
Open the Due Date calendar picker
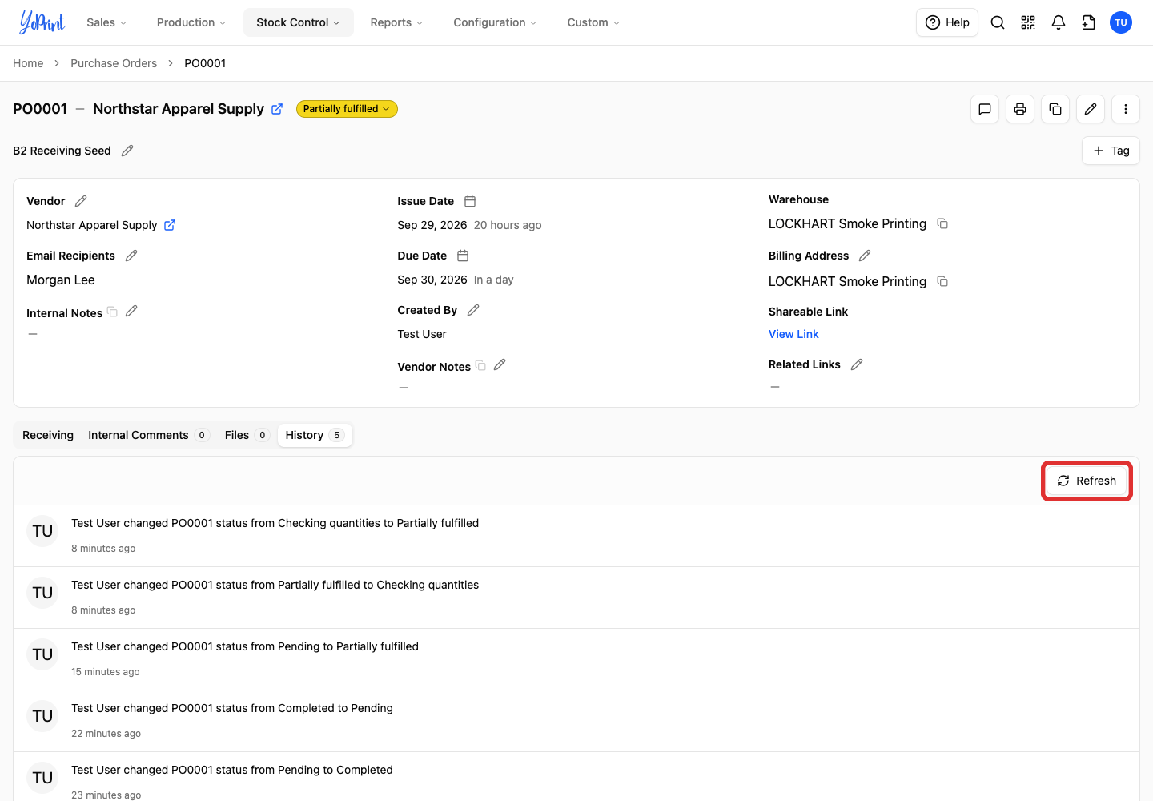pos(463,256)
